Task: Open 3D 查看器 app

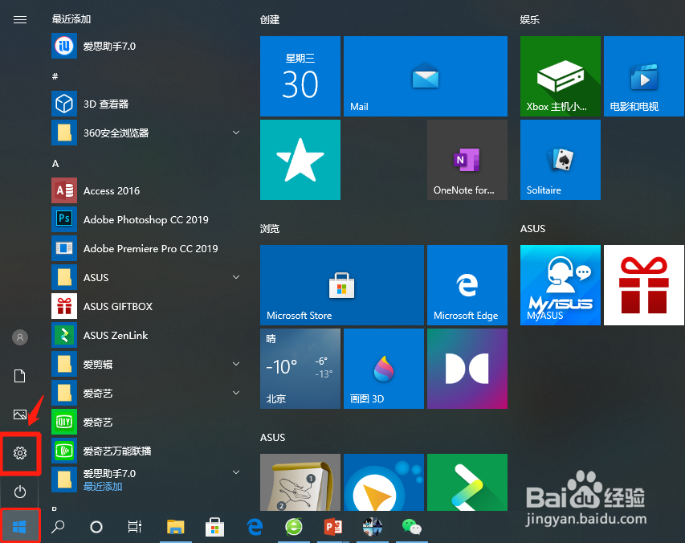Action: (146, 104)
